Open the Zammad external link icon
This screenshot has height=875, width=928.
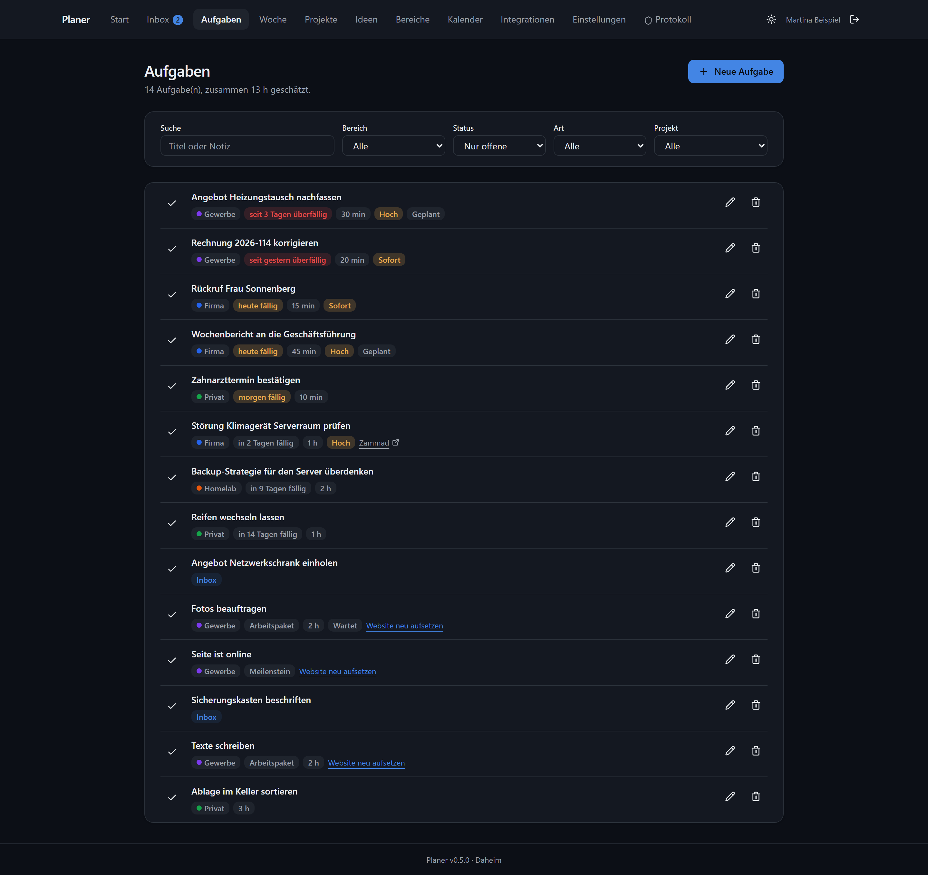pos(396,443)
